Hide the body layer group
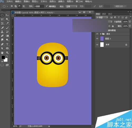This screenshot has width=132, height=128. point(97,34)
